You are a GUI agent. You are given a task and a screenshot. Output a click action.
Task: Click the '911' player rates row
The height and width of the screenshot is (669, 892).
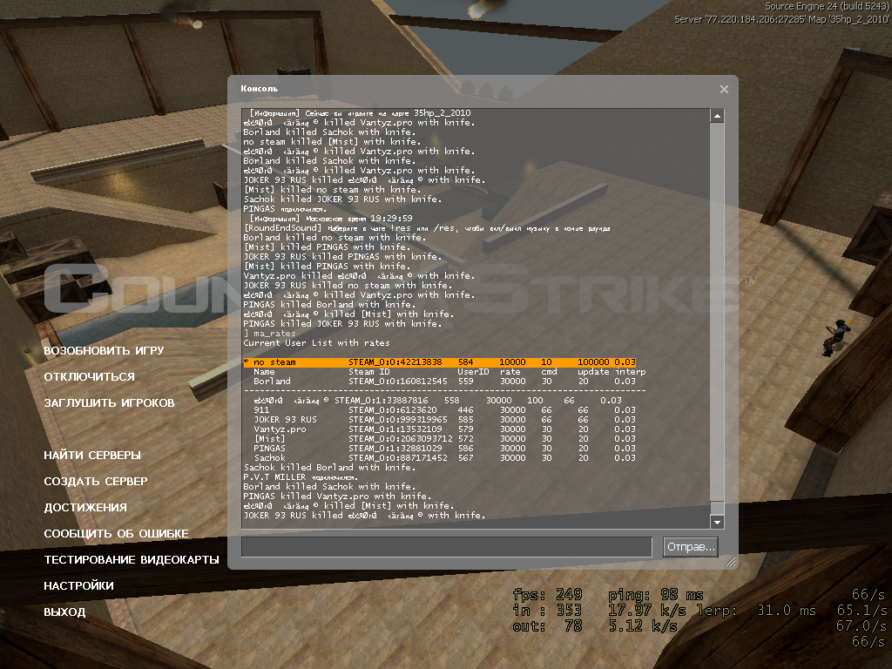click(444, 410)
